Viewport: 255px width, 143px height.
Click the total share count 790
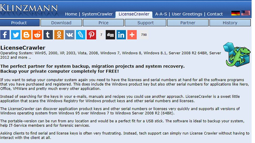point(144,35)
